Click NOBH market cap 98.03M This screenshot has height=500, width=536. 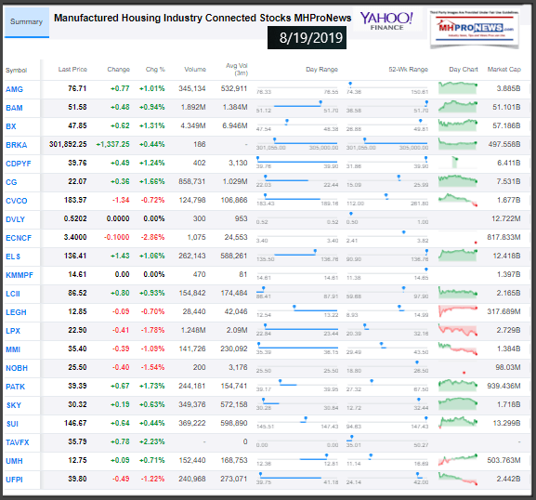pos(508,367)
